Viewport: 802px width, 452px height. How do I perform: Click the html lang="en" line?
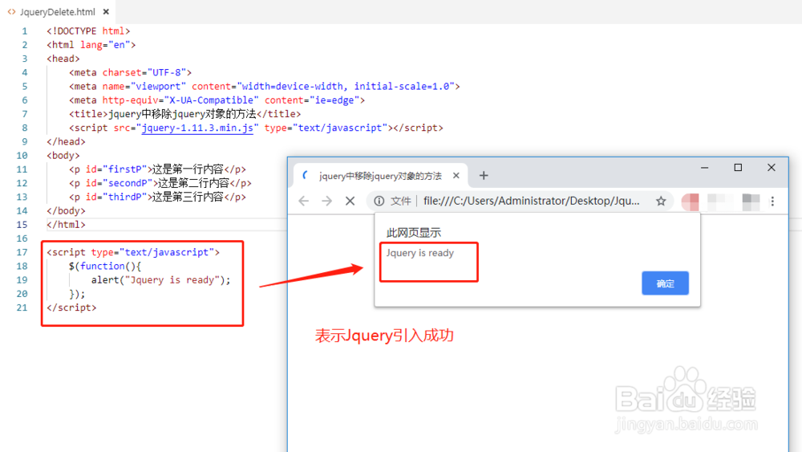[x=91, y=45]
